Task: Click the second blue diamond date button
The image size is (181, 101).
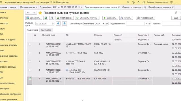Action: 64,24
